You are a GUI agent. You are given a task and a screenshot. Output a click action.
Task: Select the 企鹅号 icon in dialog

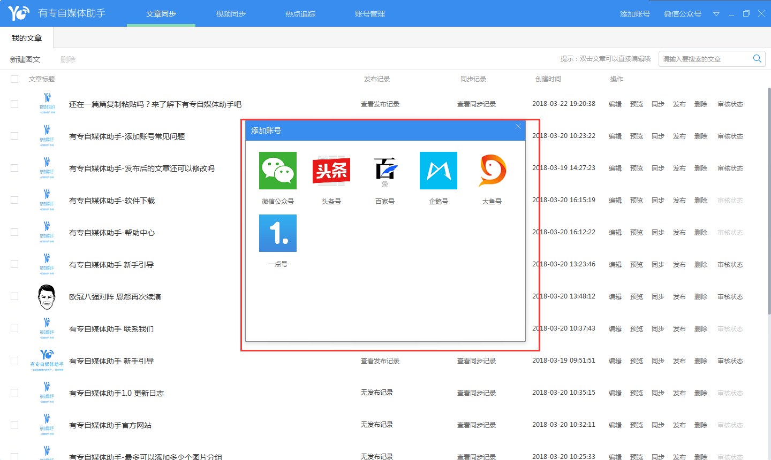pos(439,171)
